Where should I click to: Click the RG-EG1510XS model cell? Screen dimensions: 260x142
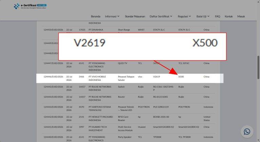(x=160, y=97)
